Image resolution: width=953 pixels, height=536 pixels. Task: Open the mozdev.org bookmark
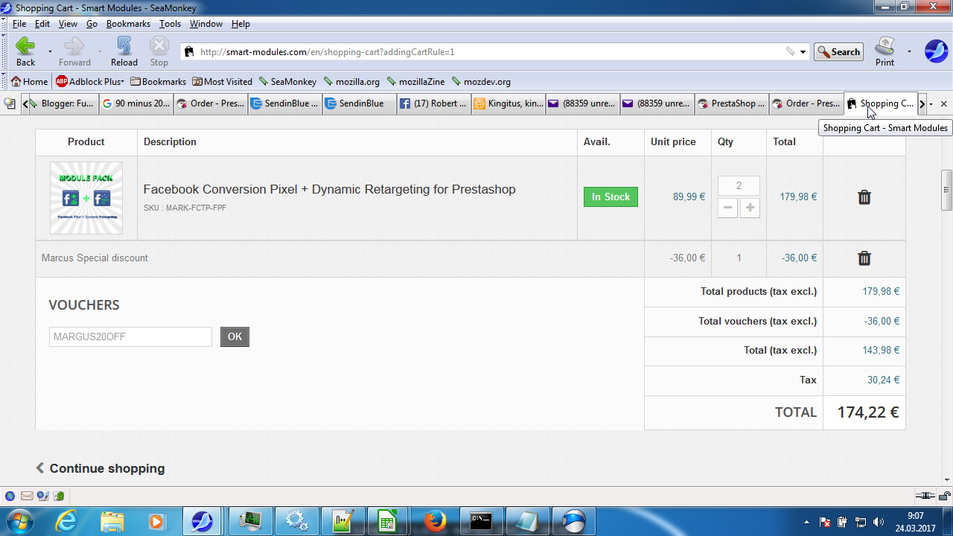point(481,82)
